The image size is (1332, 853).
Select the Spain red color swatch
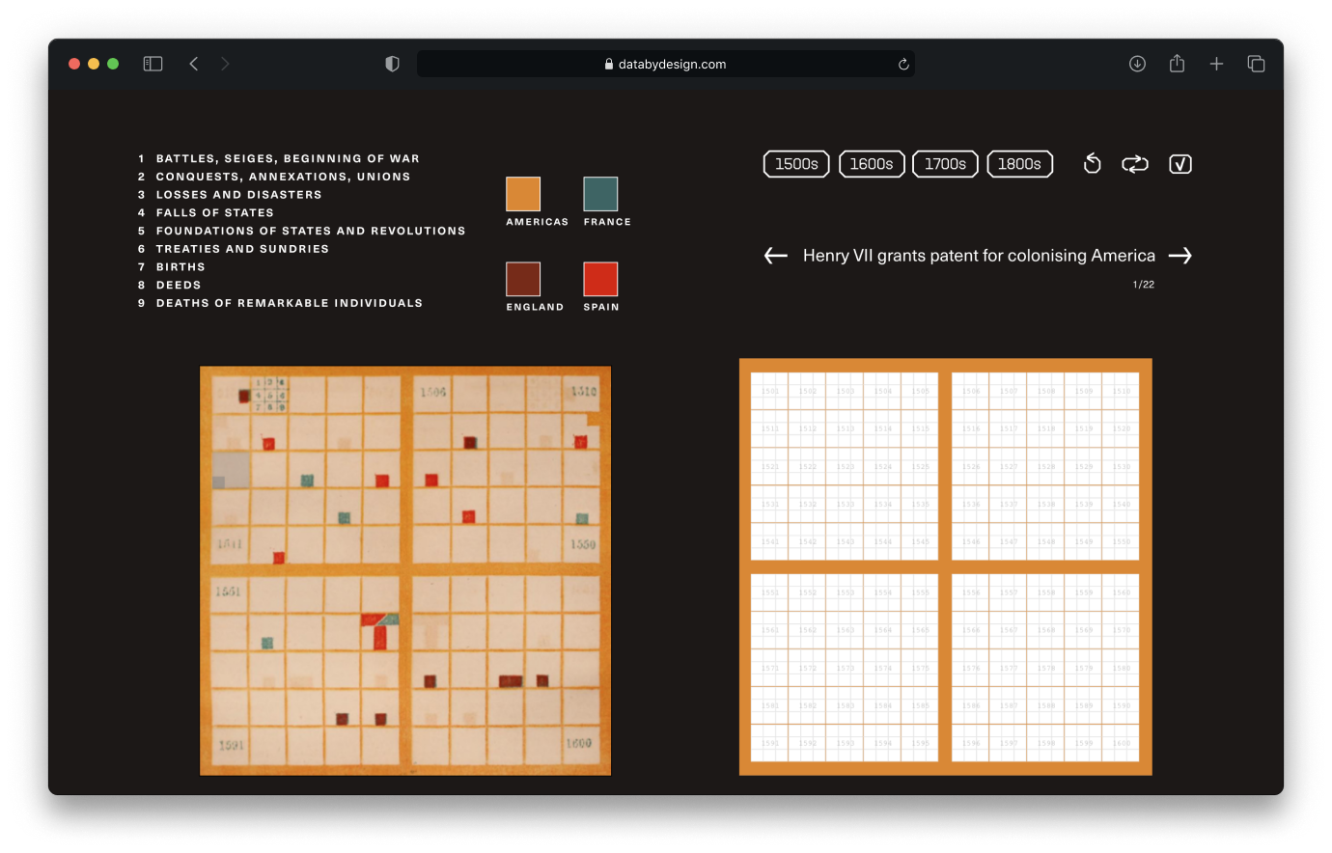tap(600, 279)
